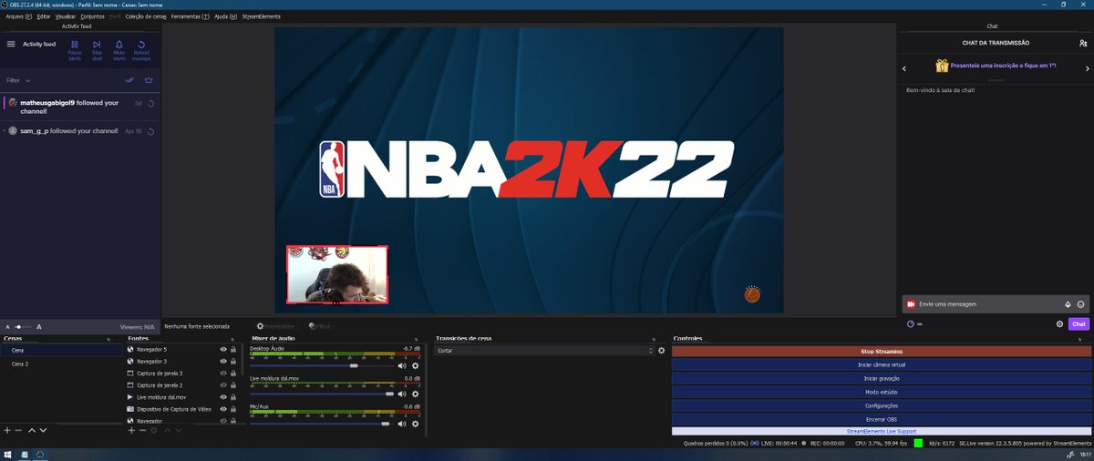Click Iniciar câmera virtual button

click(881, 364)
